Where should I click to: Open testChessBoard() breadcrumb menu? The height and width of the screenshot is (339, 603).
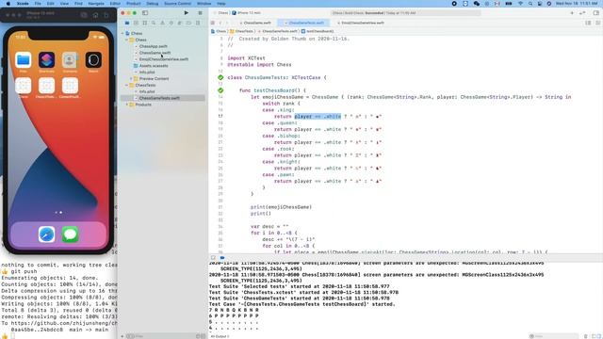pos(318,31)
